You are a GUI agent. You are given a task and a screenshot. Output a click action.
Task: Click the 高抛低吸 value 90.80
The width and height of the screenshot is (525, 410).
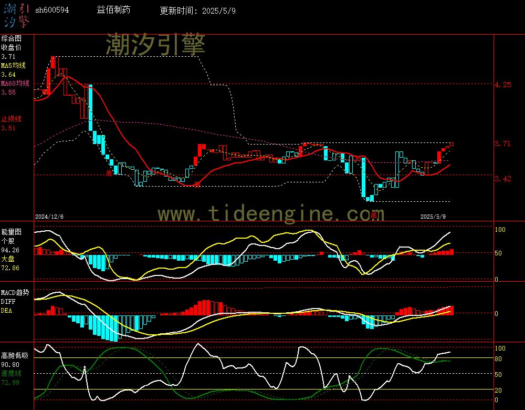(10, 365)
